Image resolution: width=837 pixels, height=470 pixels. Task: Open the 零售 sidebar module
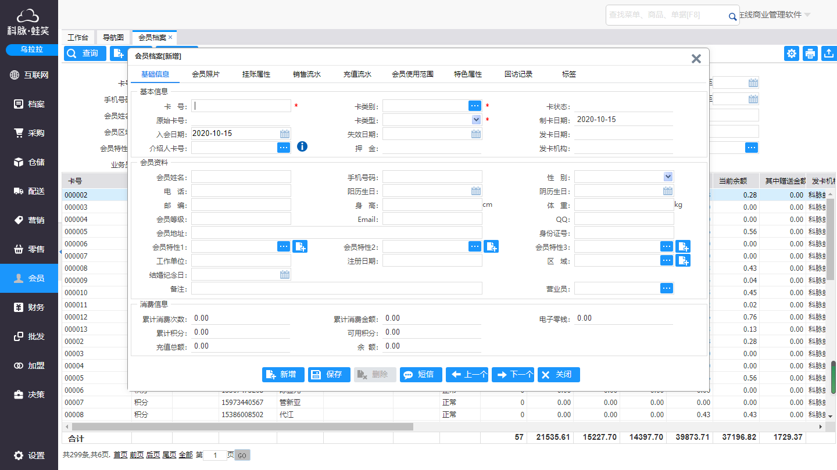click(29, 249)
